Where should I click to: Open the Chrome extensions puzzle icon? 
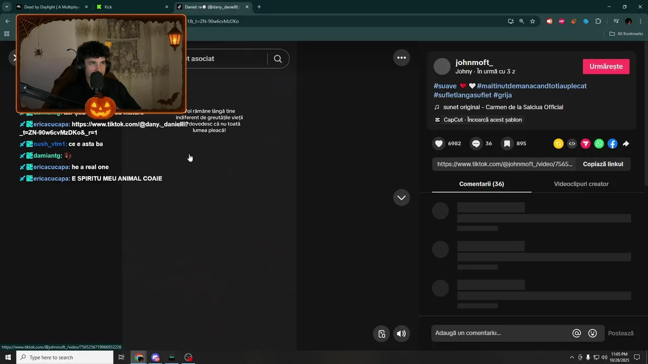click(598, 21)
